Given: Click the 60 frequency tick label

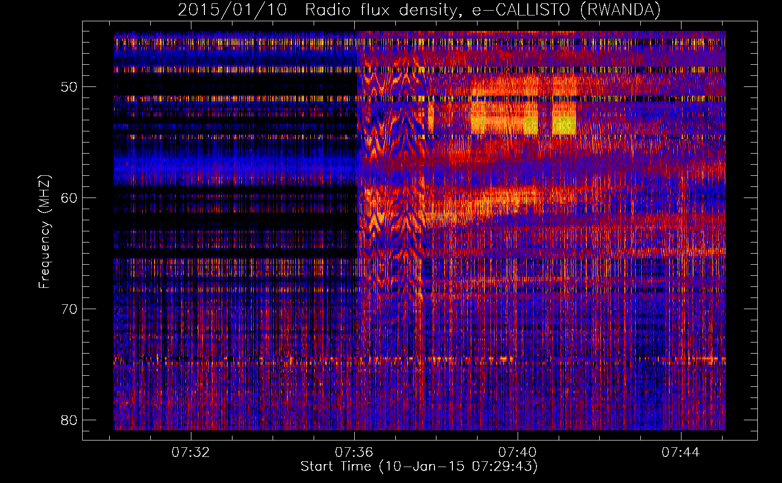Looking at the screenshot, I should click(x=69, y=198).
